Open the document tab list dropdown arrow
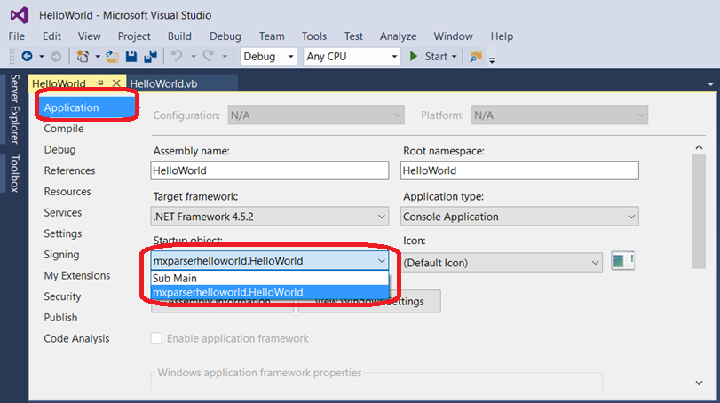The image size is (720, 403). 710,84
